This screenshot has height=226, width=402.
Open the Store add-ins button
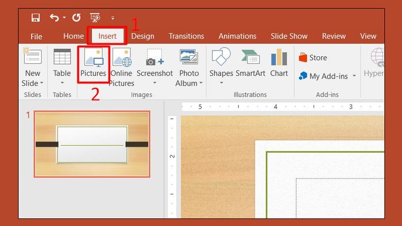(x=313, y=57)
